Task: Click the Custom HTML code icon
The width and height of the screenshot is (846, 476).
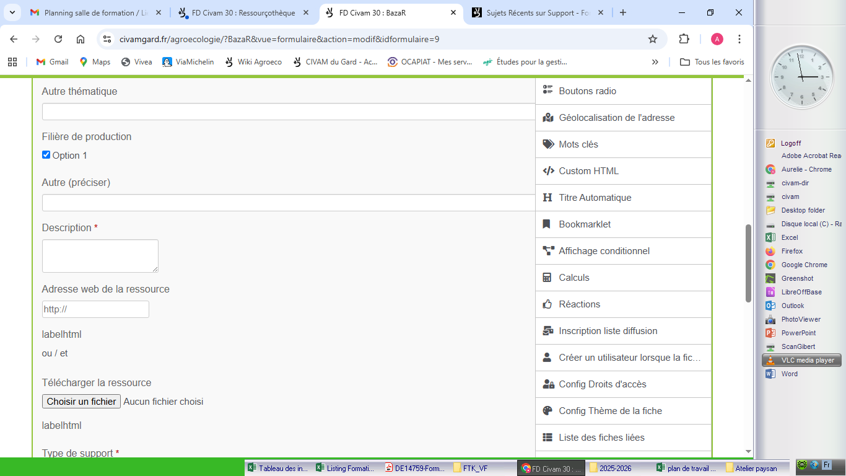Action: point(548,171)
